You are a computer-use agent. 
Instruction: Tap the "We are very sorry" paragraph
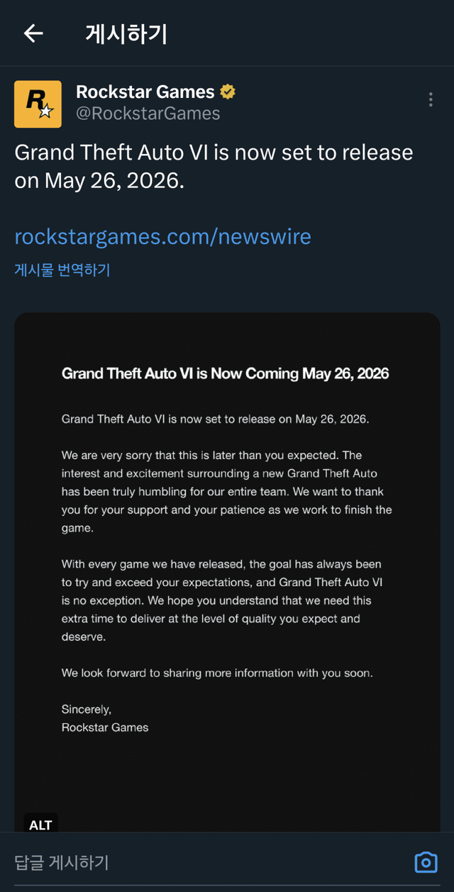click(x=226, y=491)
